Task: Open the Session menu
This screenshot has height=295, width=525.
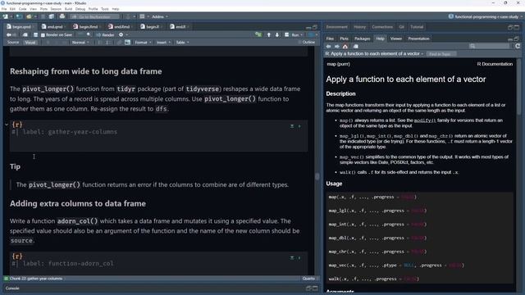Action: pyautogui.click(x=56, y=9)
